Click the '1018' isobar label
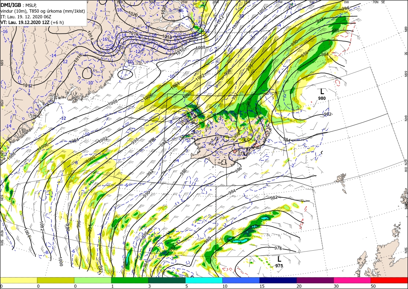The height and width of the screenshot is (289, 408). tap(167, 37)
